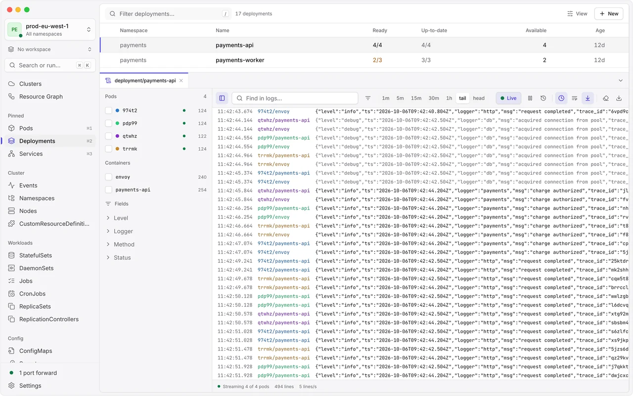The height and width of the screenshot is (396, 633).
Task: Open Nodes in sidebar
Action: pyautogui.click(x=50, y=211)
